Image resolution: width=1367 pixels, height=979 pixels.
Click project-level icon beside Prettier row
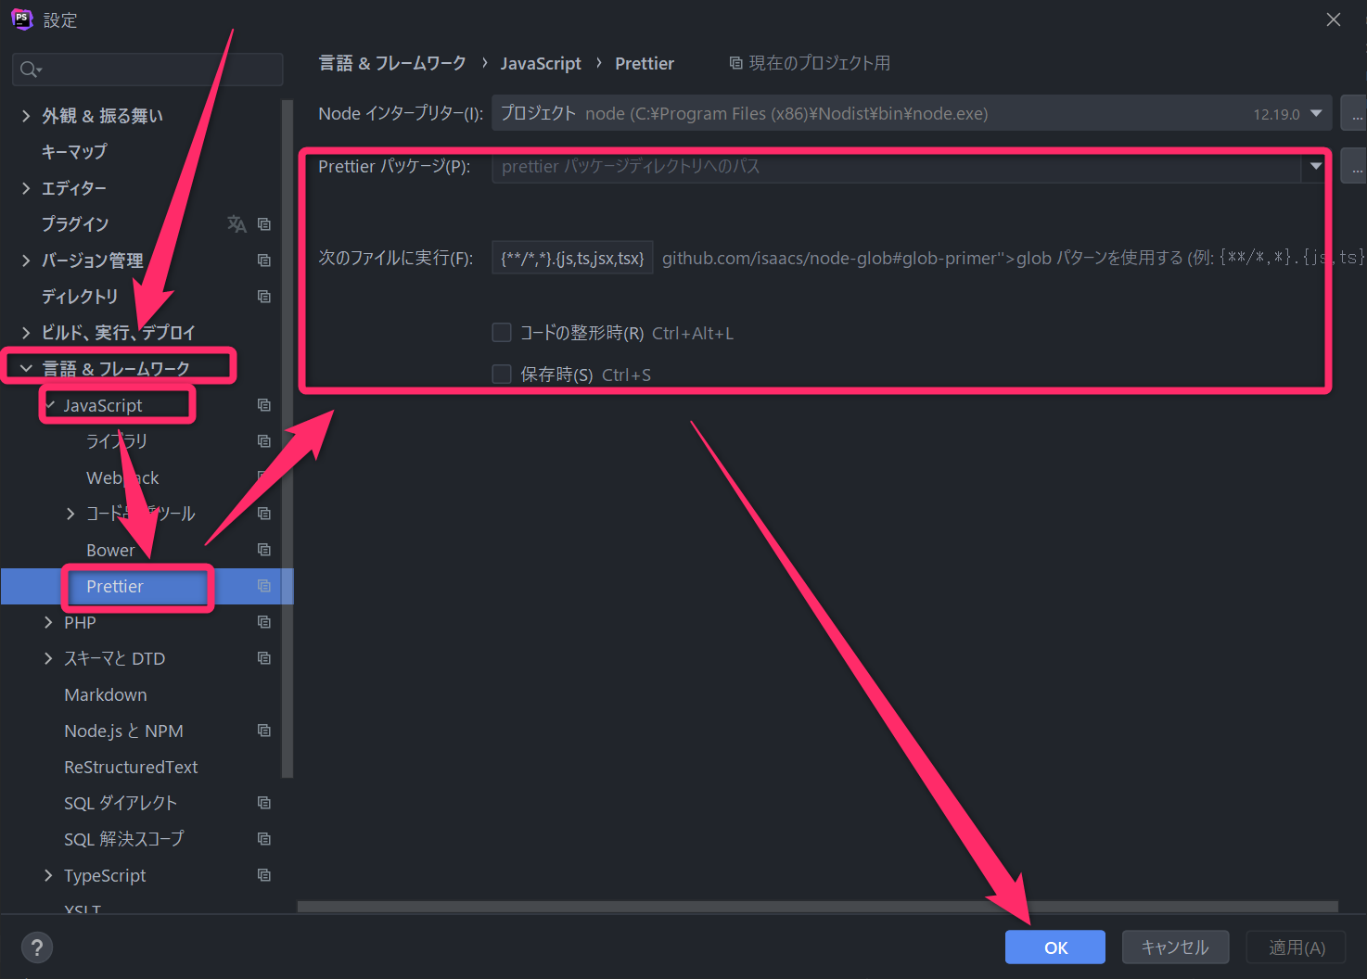point(264,586)
